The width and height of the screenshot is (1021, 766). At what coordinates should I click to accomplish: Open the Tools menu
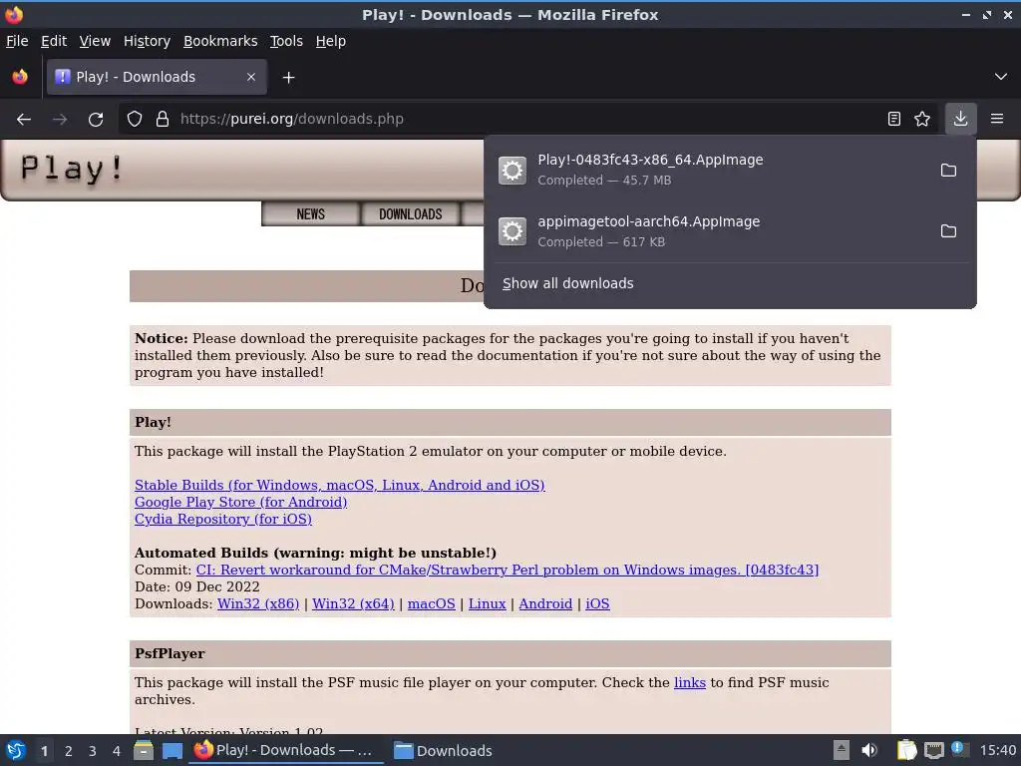[286, 41]
